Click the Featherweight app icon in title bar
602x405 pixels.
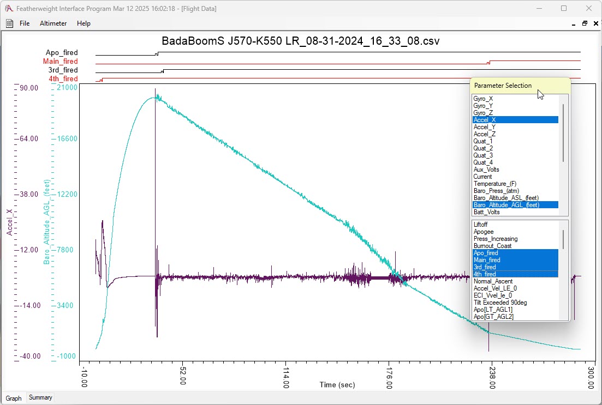click(x=9, y=9)
